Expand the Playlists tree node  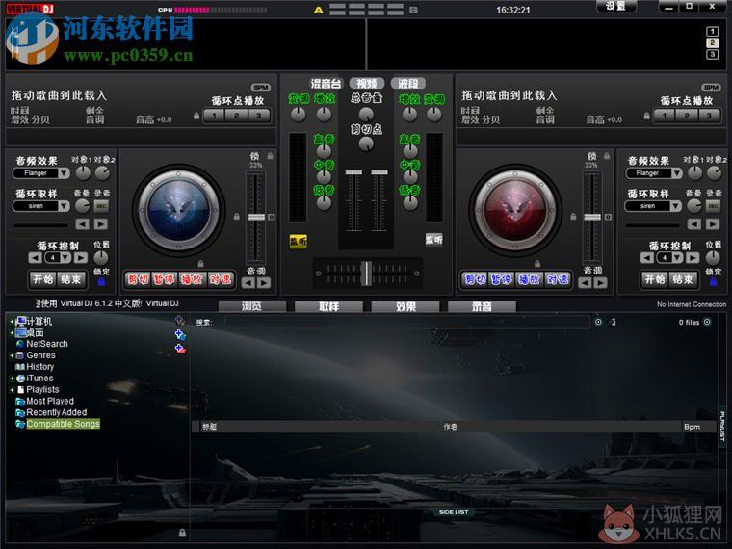(x=12, y=389)
